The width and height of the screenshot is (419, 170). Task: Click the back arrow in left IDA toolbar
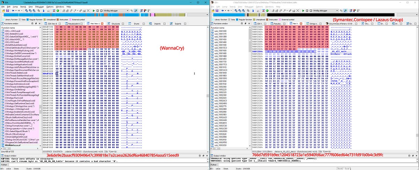point(13,10)
